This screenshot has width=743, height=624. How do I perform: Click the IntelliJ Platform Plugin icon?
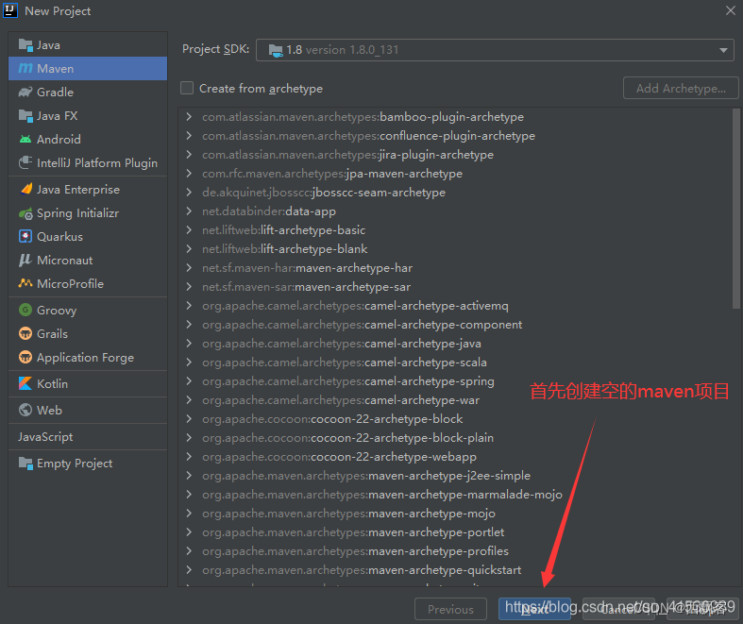pyautogui.click(x=25, y=162)
